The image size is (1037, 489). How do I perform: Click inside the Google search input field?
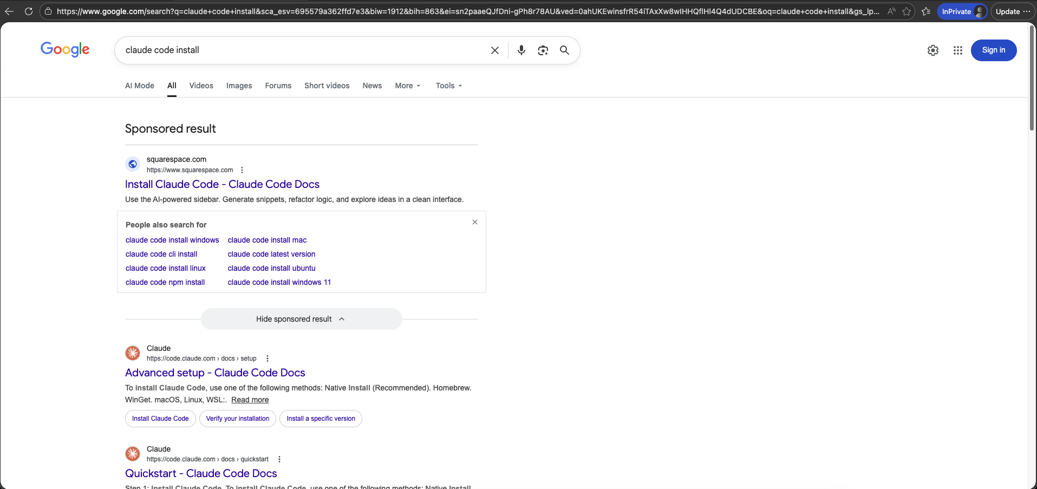[x=303, y=50]
